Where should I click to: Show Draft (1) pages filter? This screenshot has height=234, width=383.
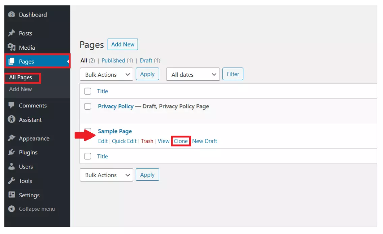[x=150, y=61]
